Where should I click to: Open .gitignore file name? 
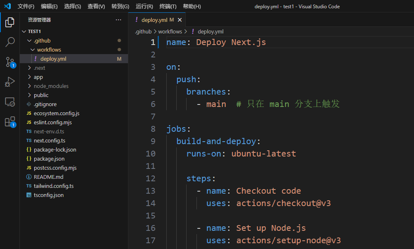coord(45,104)
